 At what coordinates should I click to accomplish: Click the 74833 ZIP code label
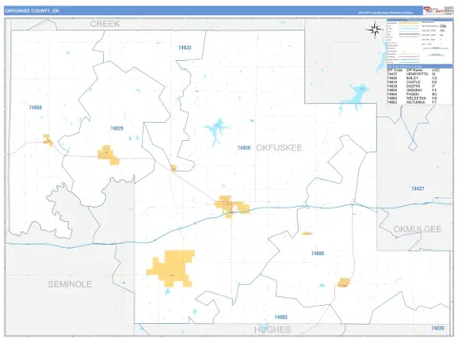pos(185,48)
